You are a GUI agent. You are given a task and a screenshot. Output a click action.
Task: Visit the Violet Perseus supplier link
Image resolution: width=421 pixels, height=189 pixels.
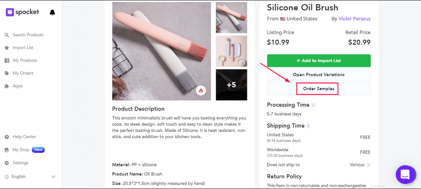point(354,19)
